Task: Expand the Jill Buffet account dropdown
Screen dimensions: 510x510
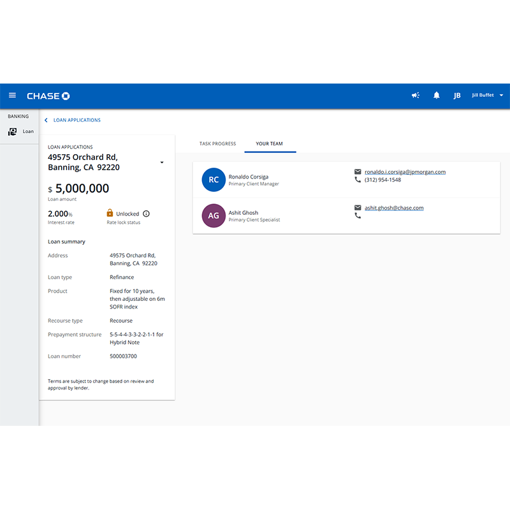Action: [x=501, y=96]
